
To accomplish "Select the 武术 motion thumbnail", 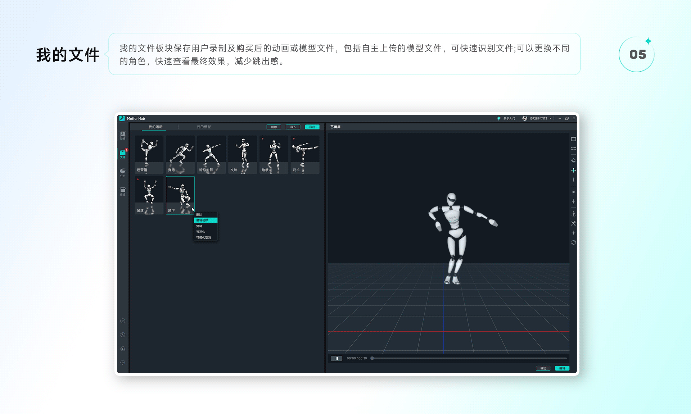I will (305, 155).
